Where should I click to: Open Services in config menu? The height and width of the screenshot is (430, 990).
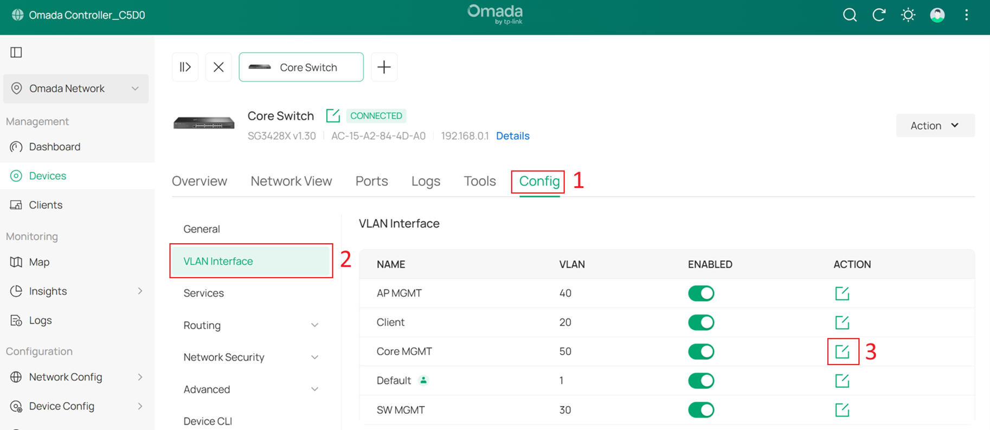204,293
